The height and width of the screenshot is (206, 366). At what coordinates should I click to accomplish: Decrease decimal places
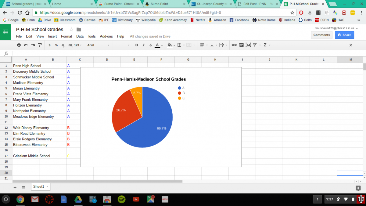coord(63,45)
